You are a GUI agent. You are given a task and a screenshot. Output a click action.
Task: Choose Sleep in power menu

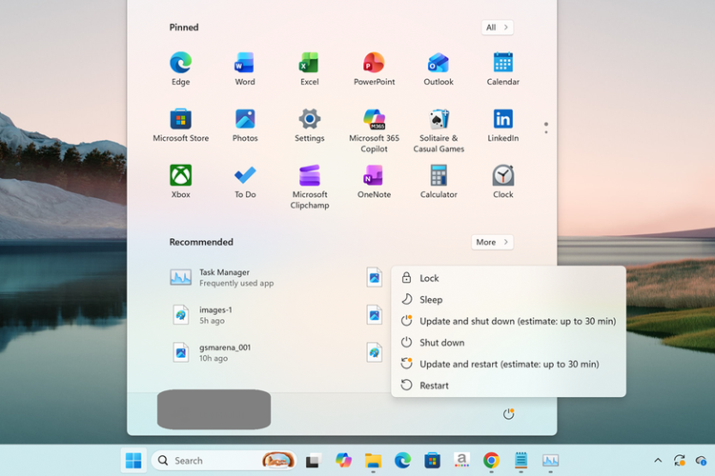(x=508, y=299)
